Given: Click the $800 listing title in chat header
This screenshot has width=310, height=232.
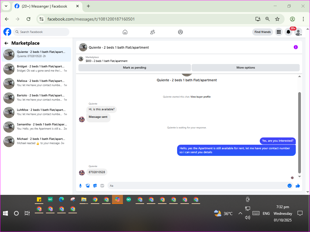Looking at the screenshot, I should click(x=106, y=61).
